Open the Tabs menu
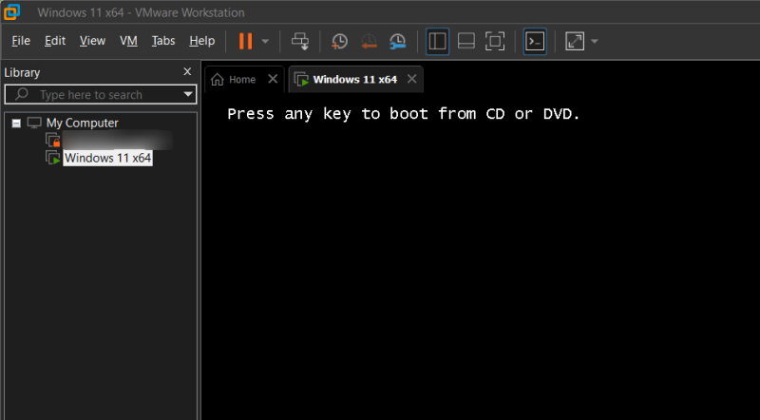Screen dimensions: 760x420 (x=163, y=41)
